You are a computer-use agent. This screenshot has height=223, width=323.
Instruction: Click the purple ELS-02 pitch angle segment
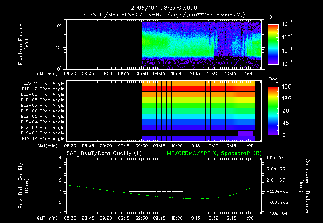[245, 133]
